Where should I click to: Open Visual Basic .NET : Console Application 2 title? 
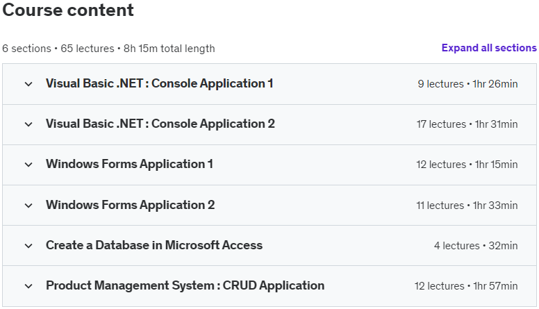click(160, 124)
